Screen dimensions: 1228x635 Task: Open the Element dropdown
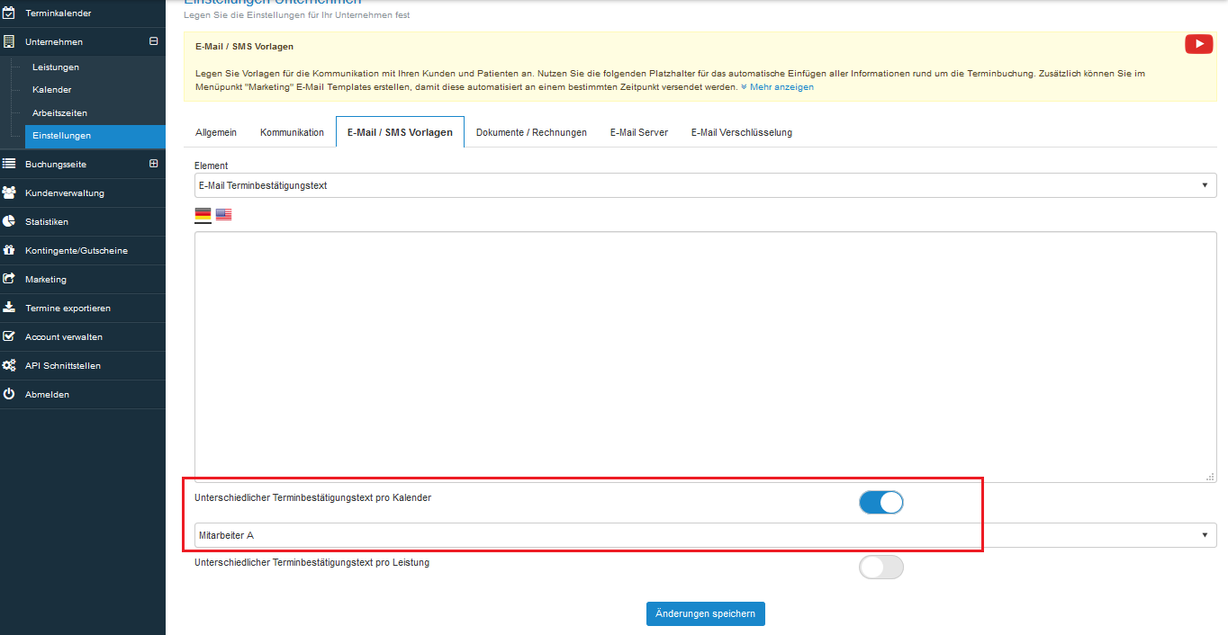click(x=705, y=185)
